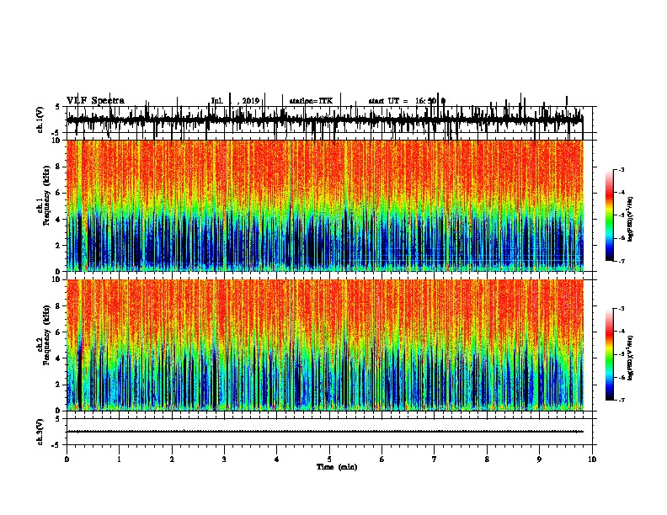This screenshot has height=515, width=667.
Task: Click time axis tick label "7"
Action: [435, 459]
